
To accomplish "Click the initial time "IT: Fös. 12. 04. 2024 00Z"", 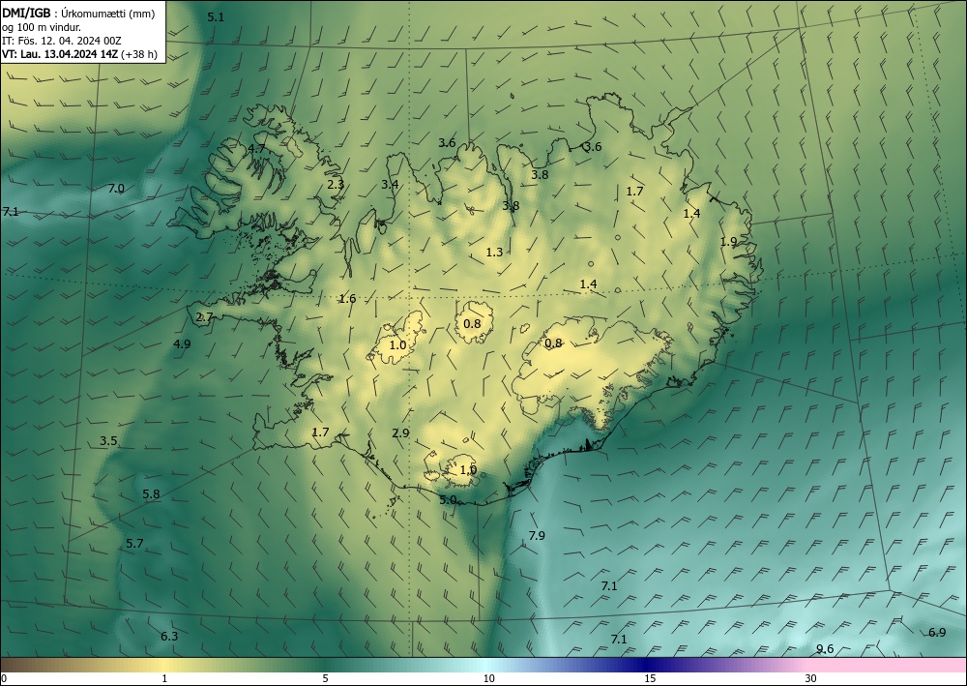I will pos(62,41).
